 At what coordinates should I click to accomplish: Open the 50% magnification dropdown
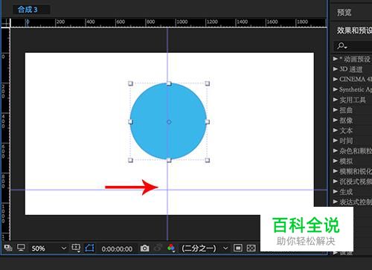(x=49, y=248)
